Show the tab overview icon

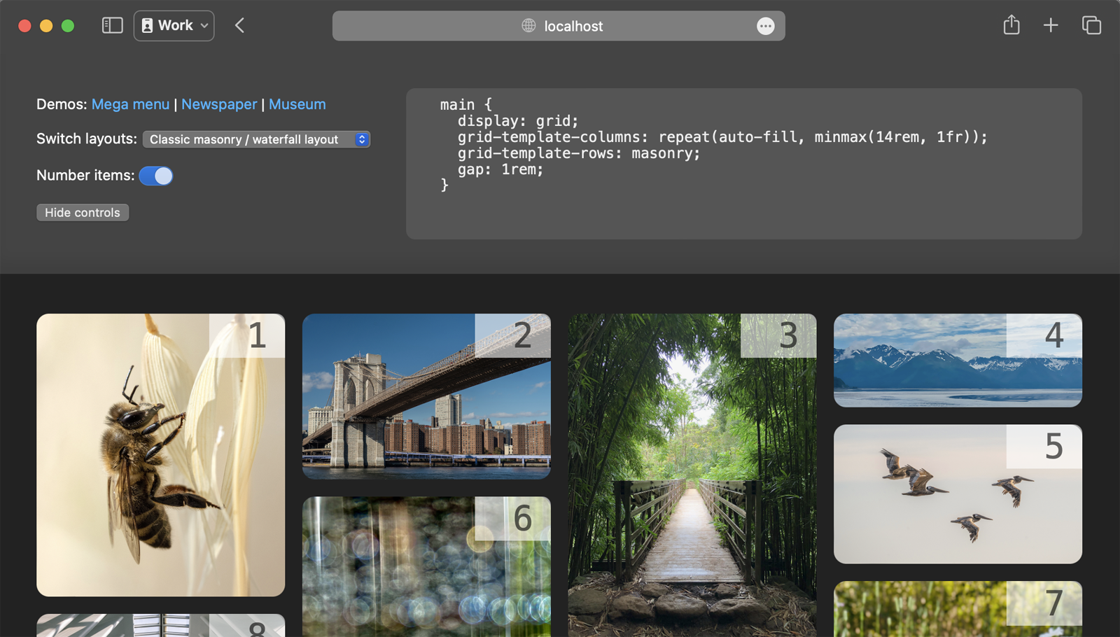tap(1091, 26)
